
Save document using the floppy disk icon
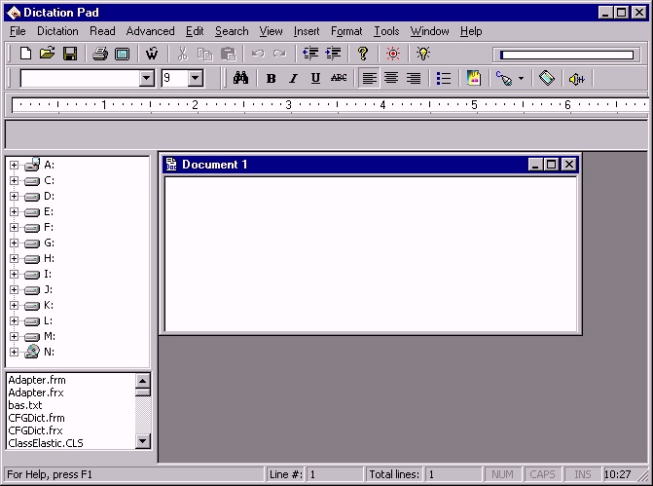point(69,54)
